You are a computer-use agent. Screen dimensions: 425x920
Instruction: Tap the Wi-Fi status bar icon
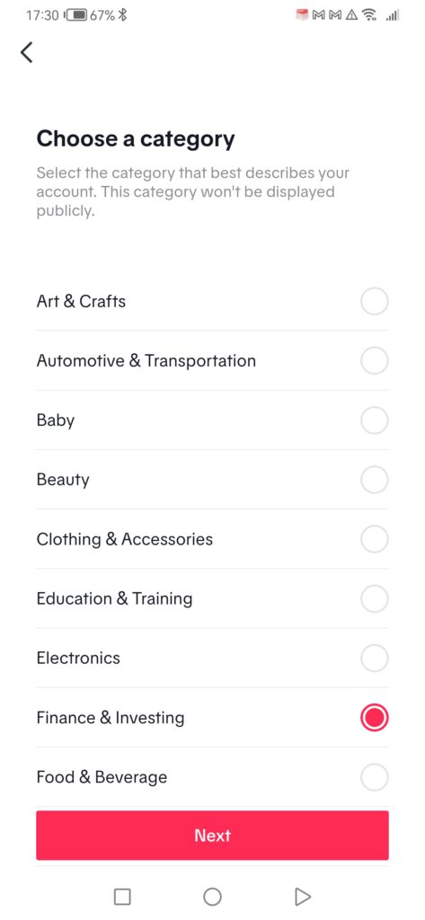click(369, 15)
